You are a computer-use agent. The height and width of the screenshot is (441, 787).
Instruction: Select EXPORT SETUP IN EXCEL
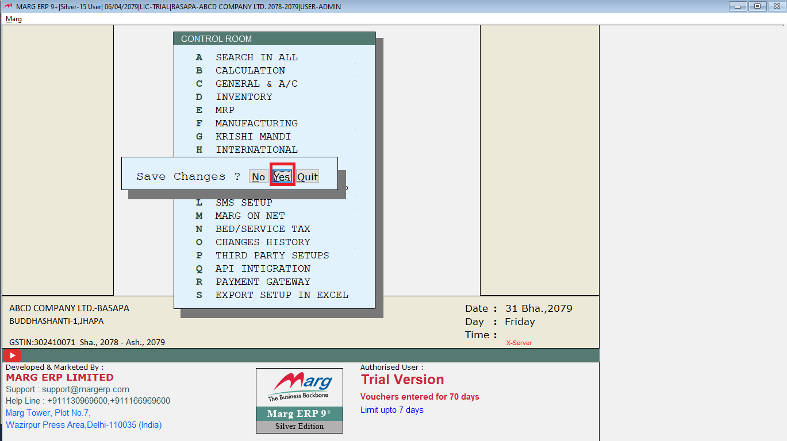pyautogui.click(x=282, y=295)
